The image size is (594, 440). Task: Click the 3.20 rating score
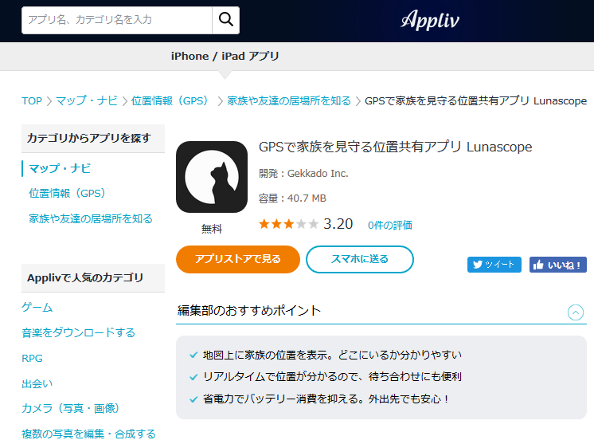(338, 224)
